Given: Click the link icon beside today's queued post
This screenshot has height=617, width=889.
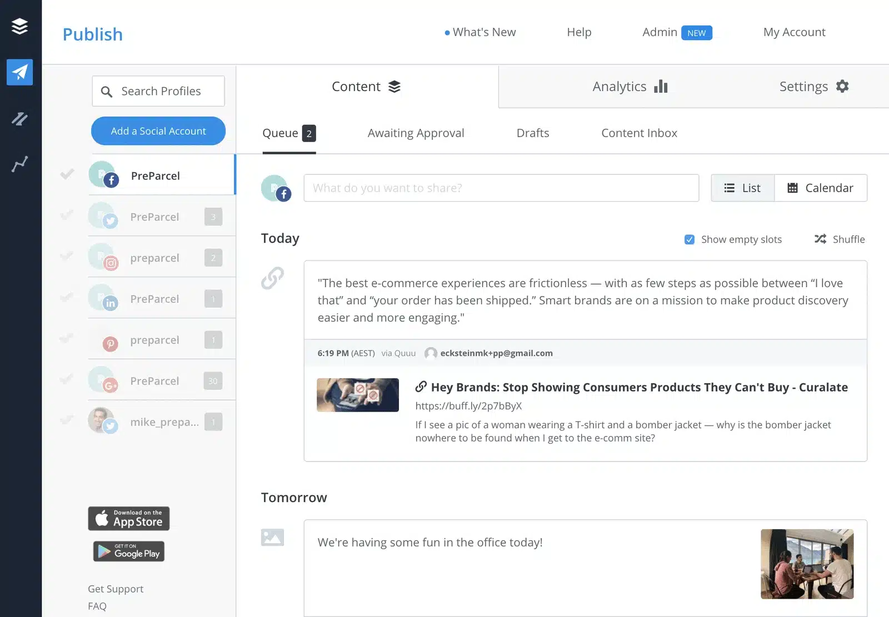Looking at the screenshot, I should (273, 278).
